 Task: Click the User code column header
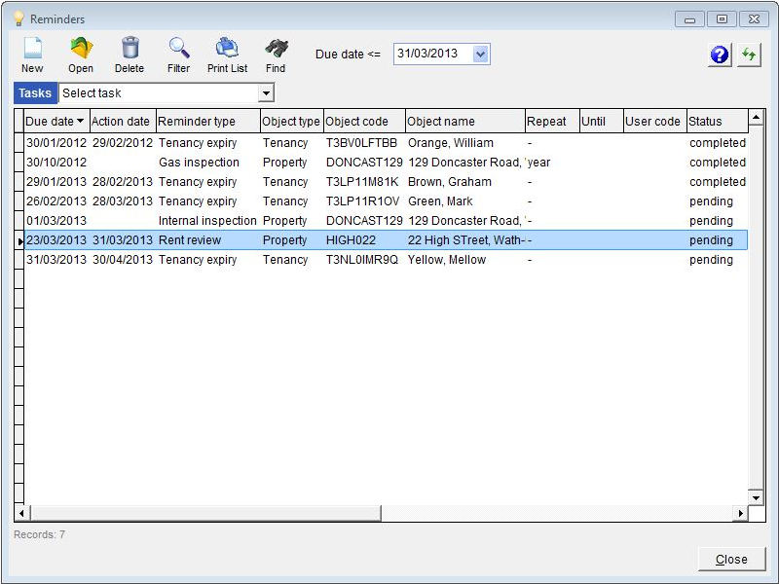655,121
